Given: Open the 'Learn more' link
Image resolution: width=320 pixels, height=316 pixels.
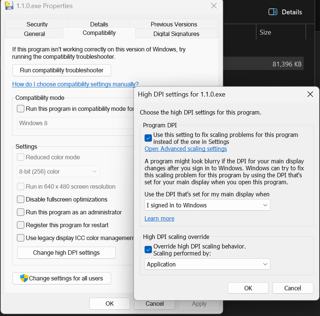Looking at the screenshot, I should (x=159, y=218).
